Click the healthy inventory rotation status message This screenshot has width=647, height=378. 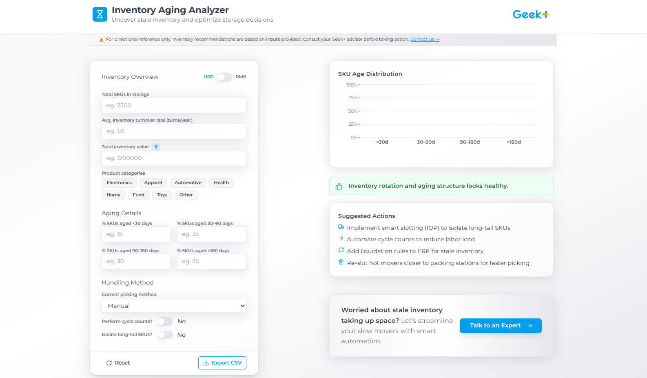tap(428, 186)
